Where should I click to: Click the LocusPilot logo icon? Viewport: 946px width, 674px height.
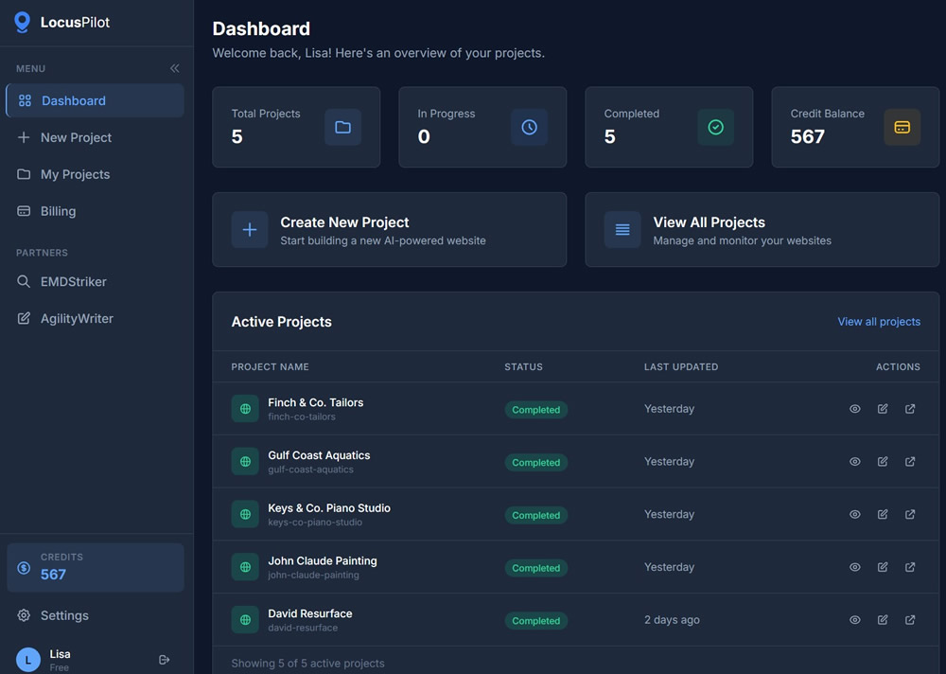tap(22, 23)
